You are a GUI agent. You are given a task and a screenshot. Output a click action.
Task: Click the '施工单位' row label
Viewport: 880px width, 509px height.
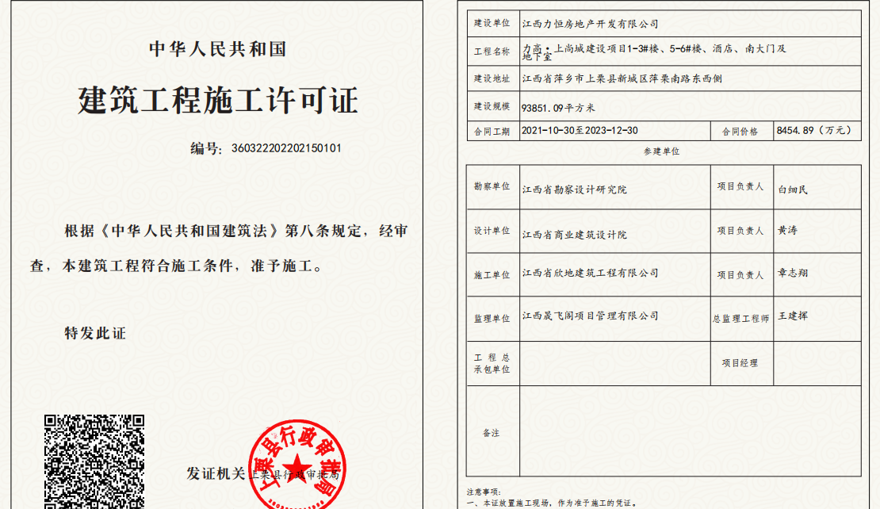click(x=492, y=275)
